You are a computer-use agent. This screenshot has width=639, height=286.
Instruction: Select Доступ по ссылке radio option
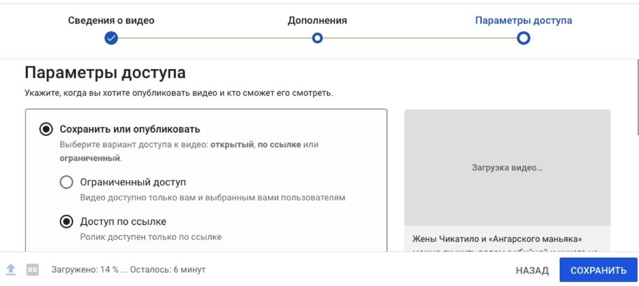point(66,222)
